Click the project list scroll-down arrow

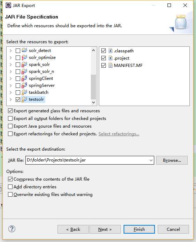pyautogui.click(x=93, y=103)
